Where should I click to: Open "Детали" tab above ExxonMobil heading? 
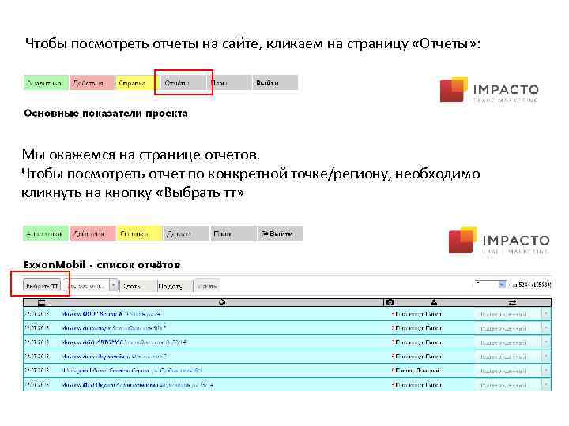(x=187, y=234)
